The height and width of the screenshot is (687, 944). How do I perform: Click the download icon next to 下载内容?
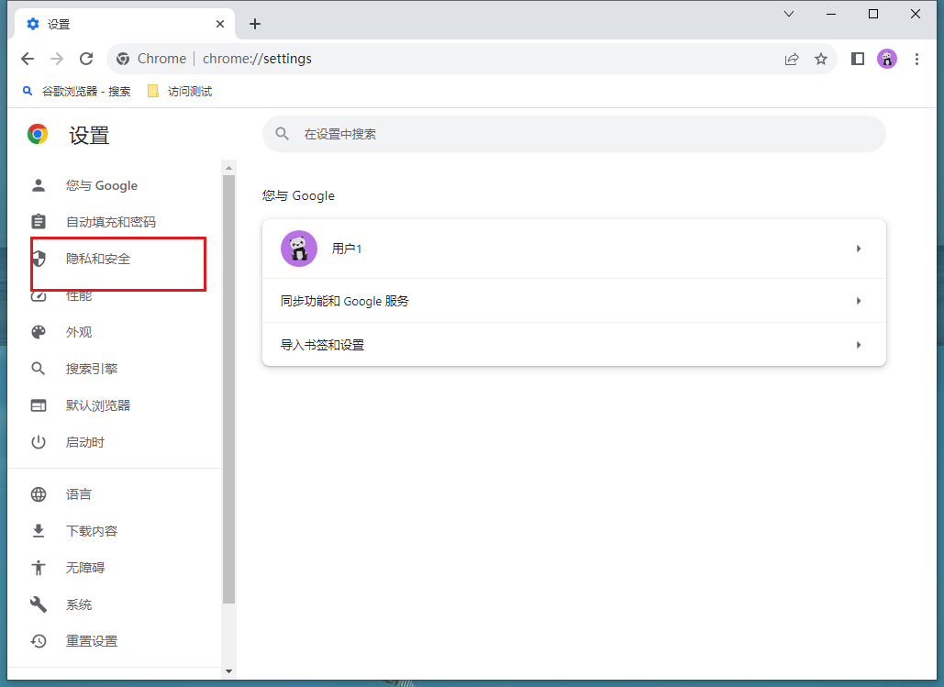39,531
